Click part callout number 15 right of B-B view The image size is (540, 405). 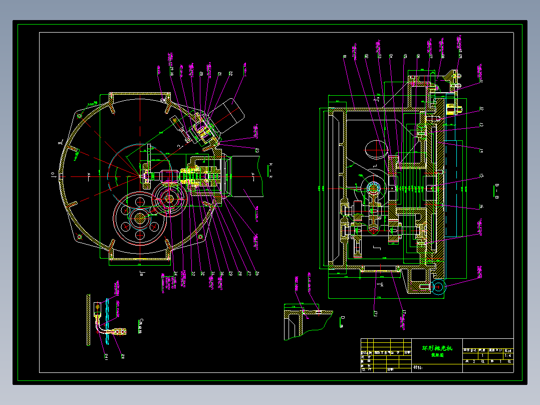point(481,176)
